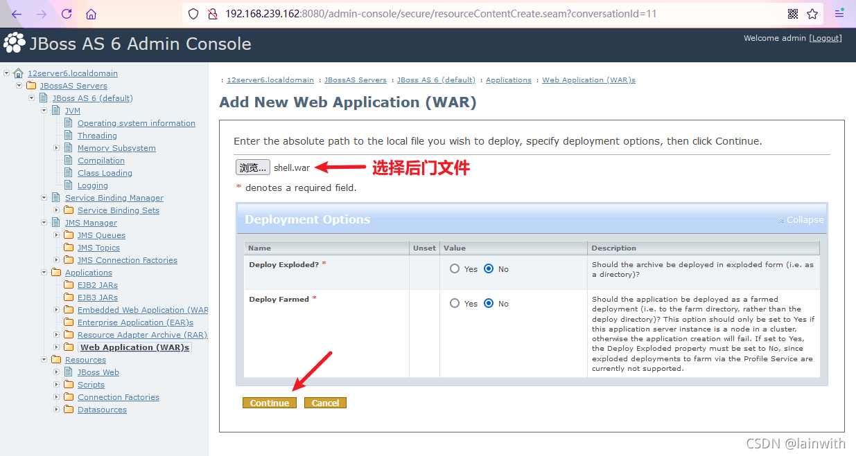Open the QR code icon in address bar
The image size is (856, 456).
click(x=793, y=14)
